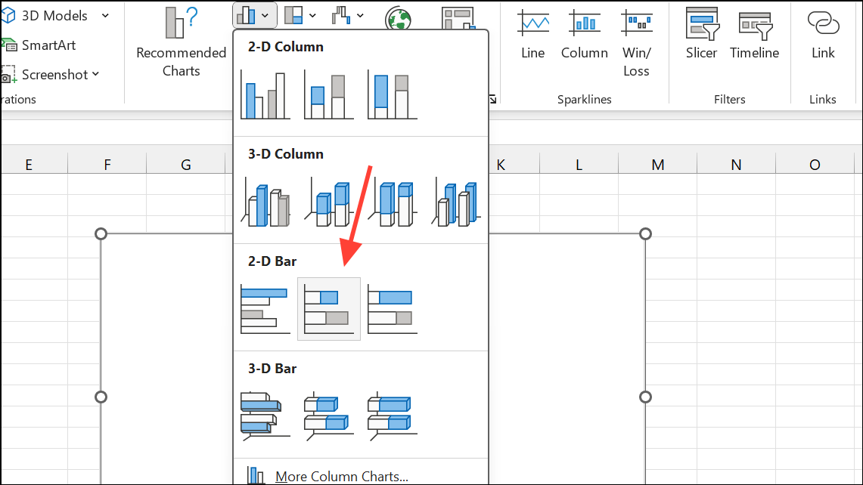The width and height of the screenshot is (863, 485).
Task: Click the More Column Charts link
Action: pos(341,476)
